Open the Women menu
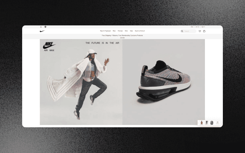The image size is (245, 153). click(x=120, y=31)
